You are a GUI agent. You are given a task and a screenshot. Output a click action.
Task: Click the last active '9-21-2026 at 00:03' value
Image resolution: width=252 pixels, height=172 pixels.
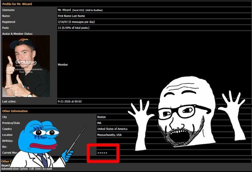click(x=70, y=102)
